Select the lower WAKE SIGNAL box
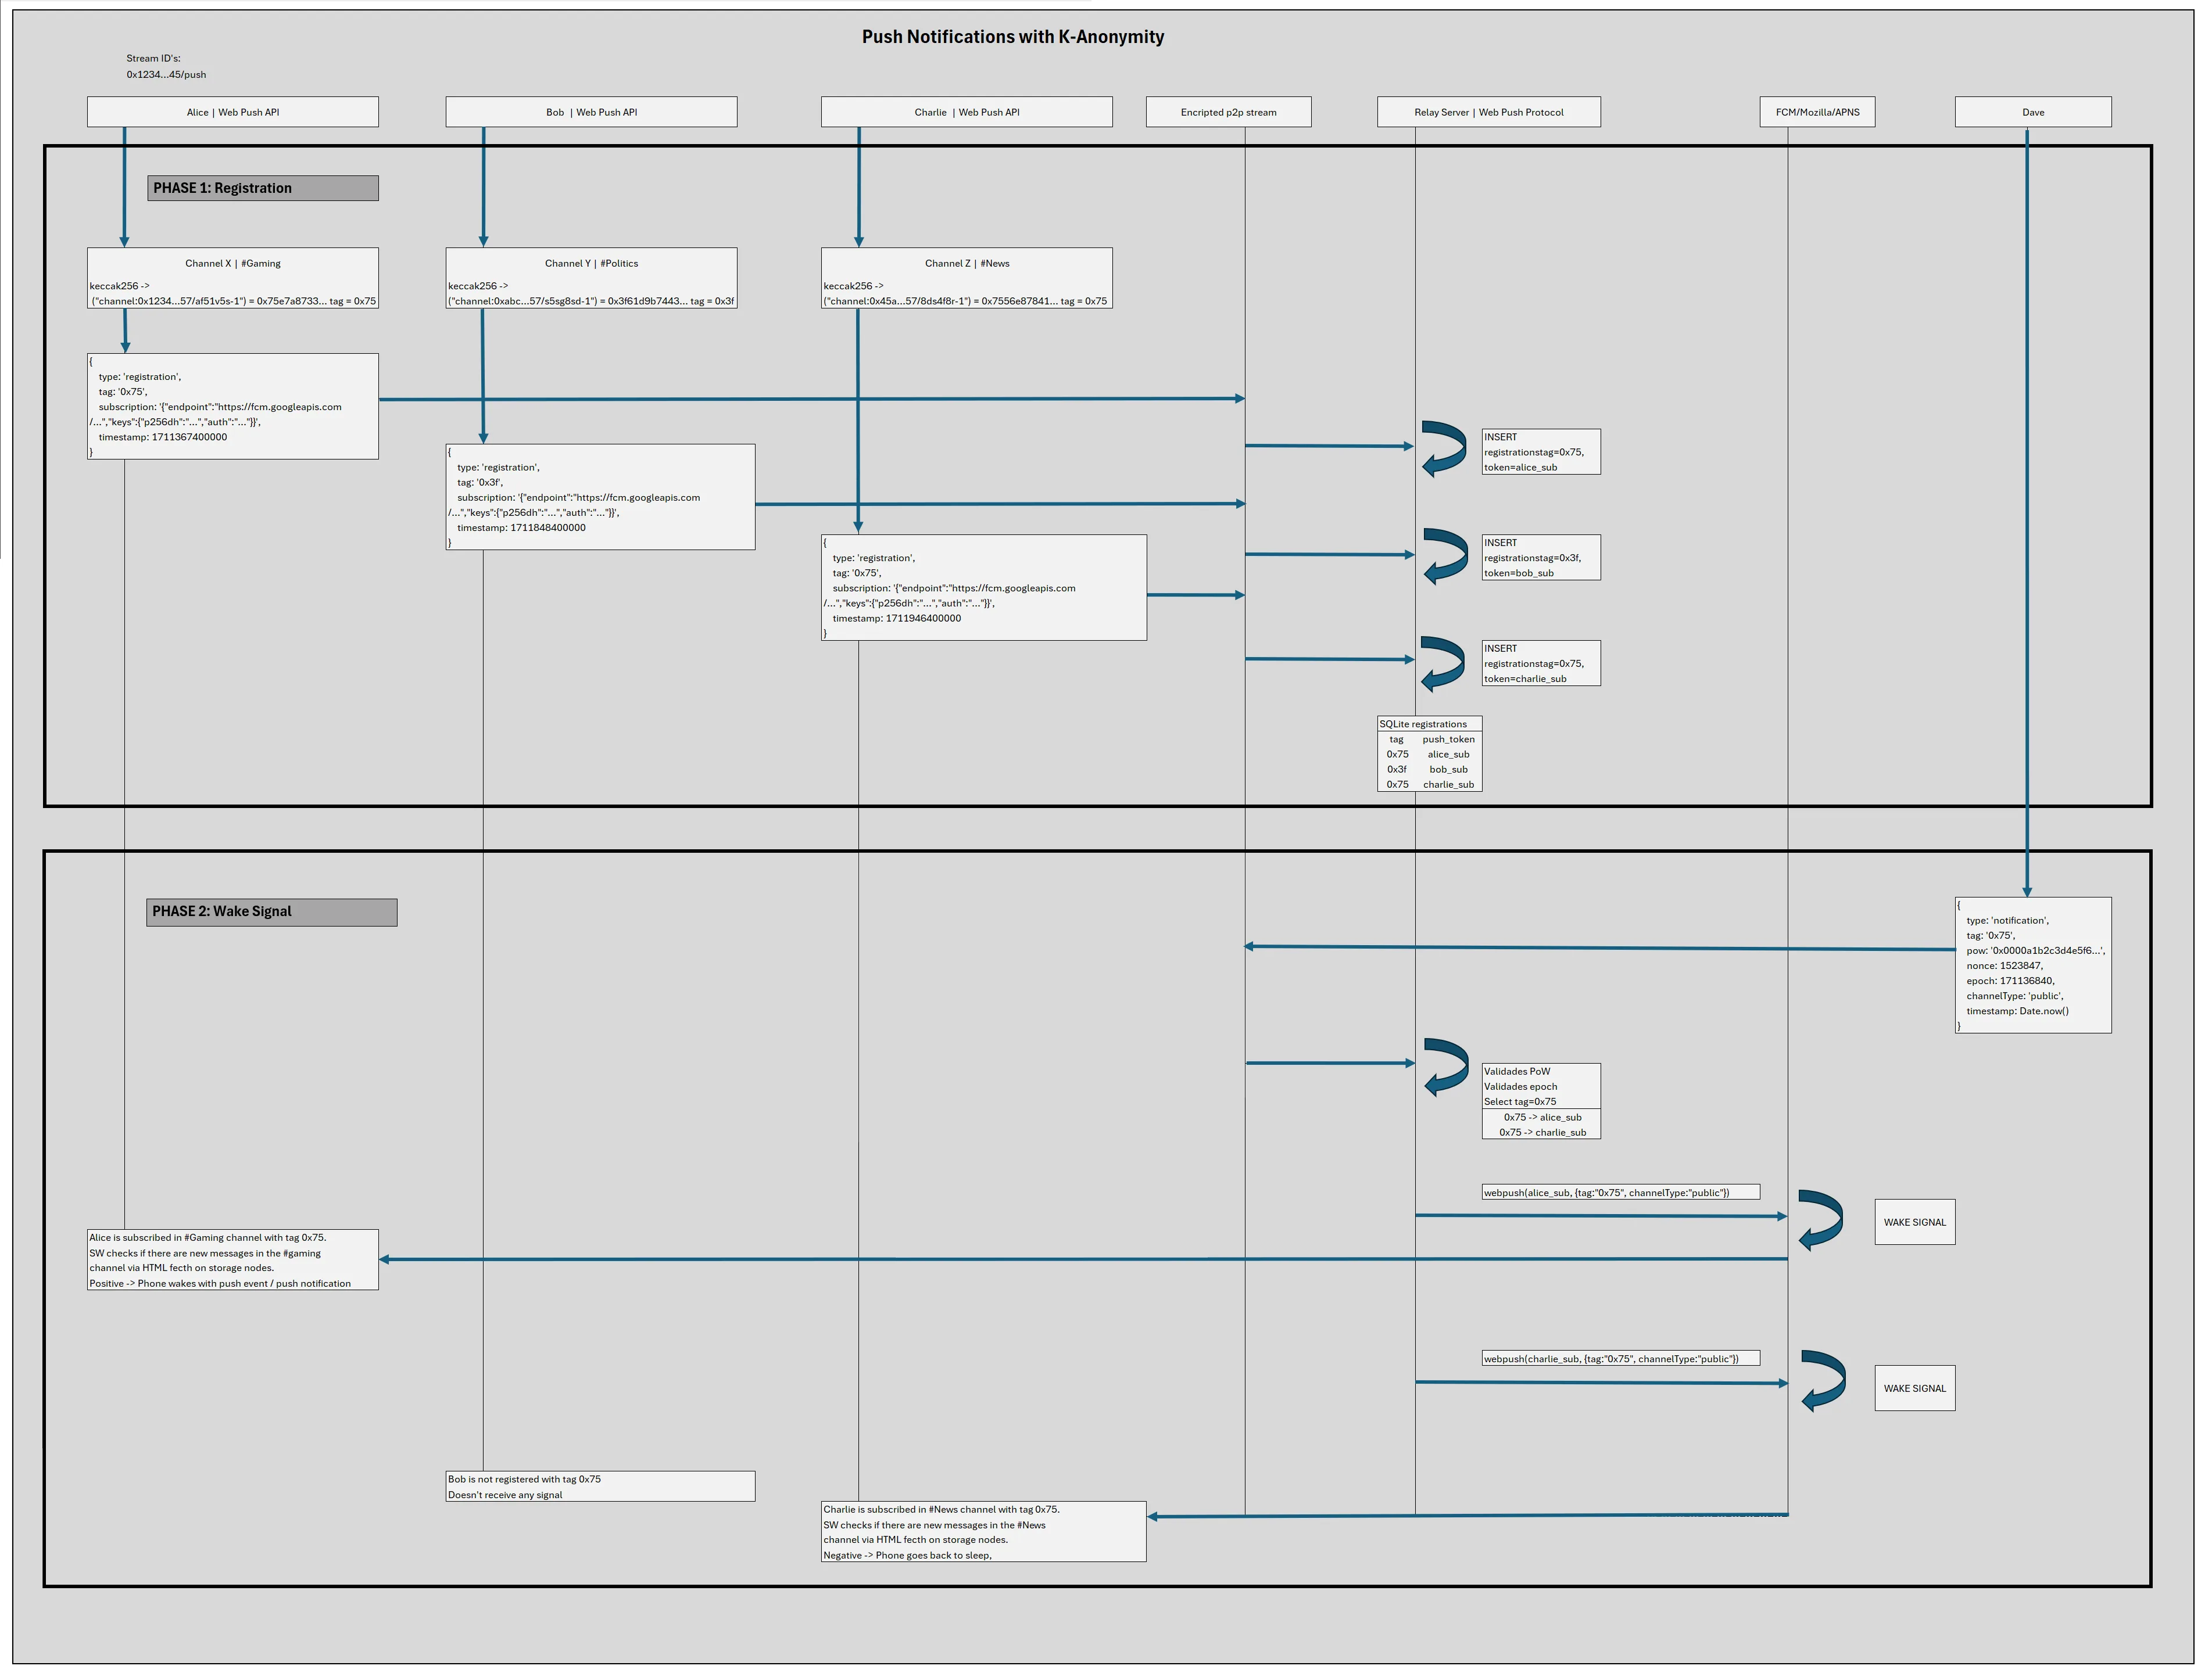Image resolution: width=2212 pixels, height=1673 pixels. click(x=1915, y=1388)
